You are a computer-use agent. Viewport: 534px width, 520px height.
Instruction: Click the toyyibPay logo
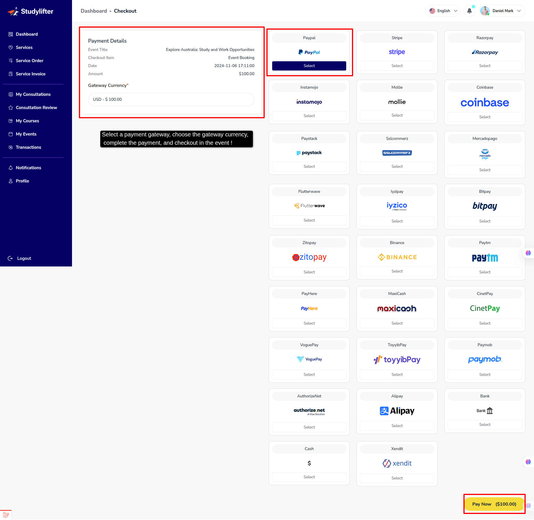(397, 360)
